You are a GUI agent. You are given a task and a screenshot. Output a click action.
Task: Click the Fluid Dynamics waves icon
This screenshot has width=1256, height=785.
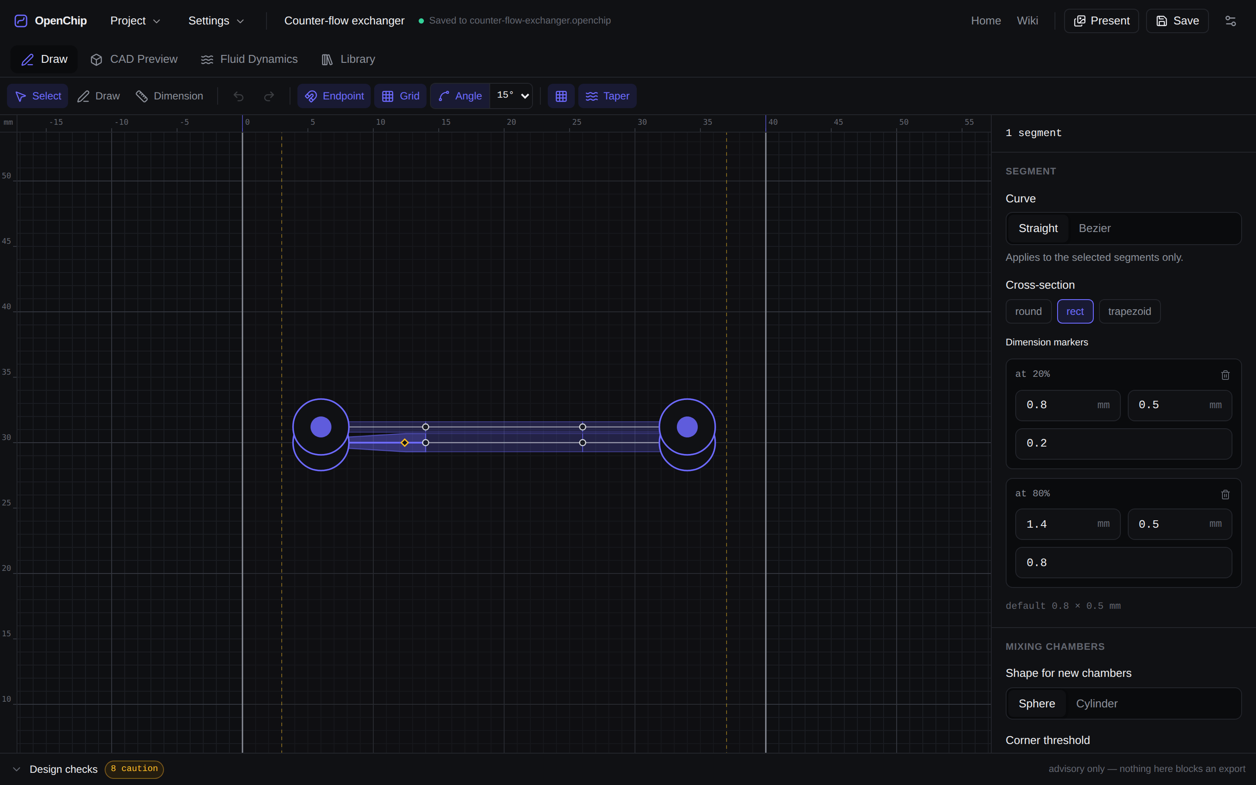click(207, 60)
